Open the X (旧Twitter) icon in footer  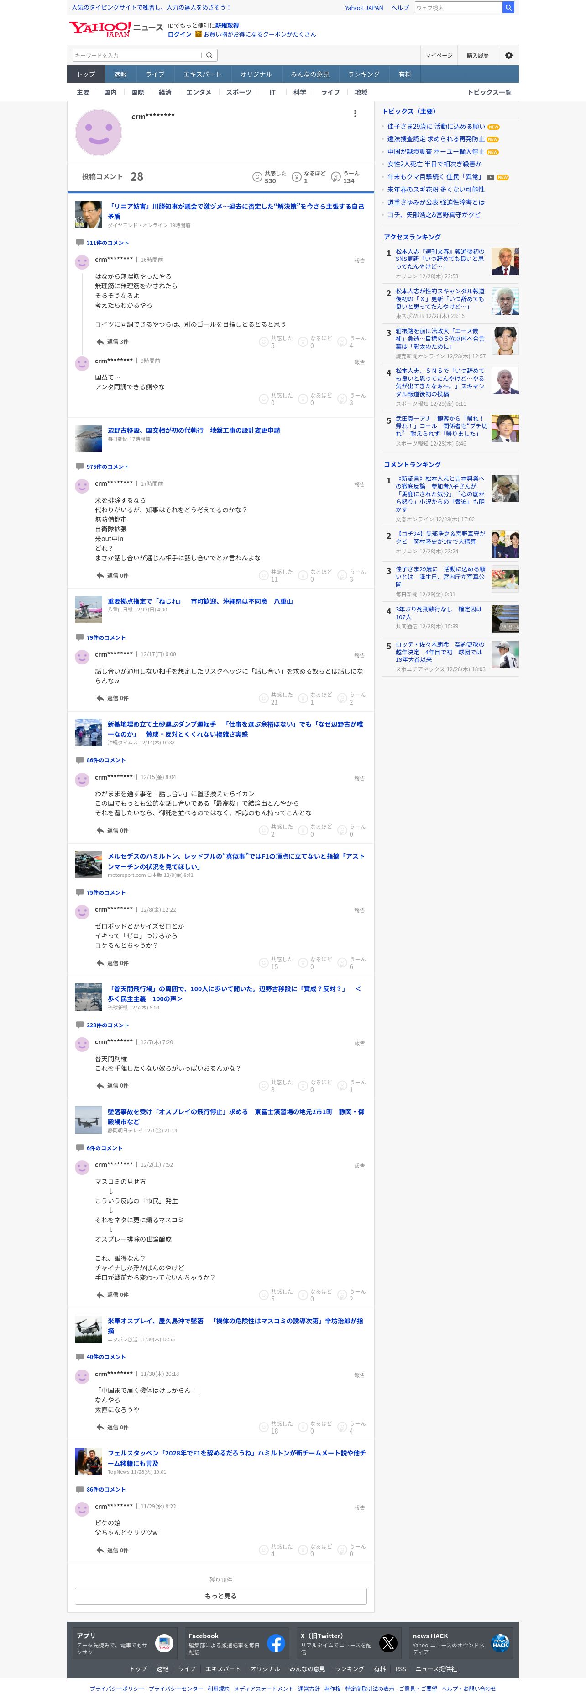coord(388,1638)
